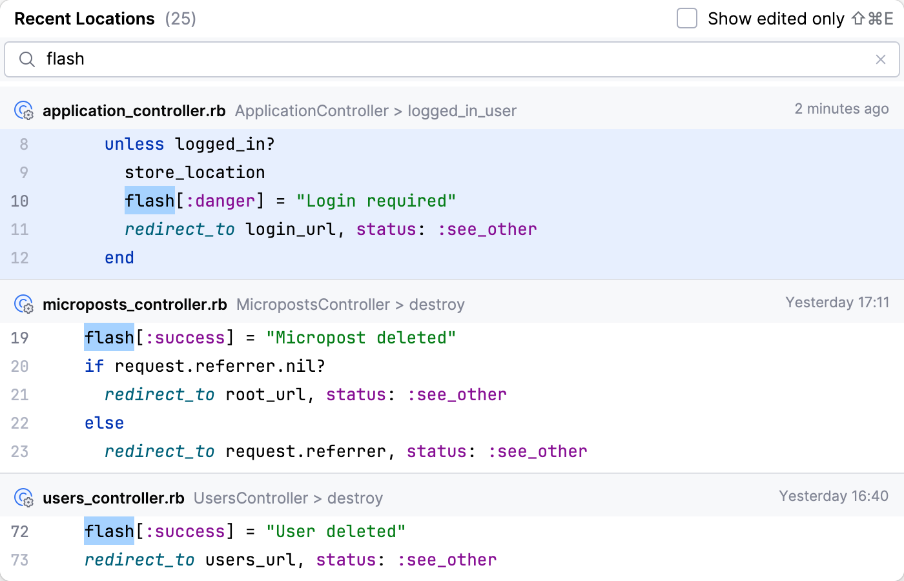Select line 23 redirect_to request.referrer
Image resolution: width=904 pixels, height=581 pixels.
(x=346, y=452)
